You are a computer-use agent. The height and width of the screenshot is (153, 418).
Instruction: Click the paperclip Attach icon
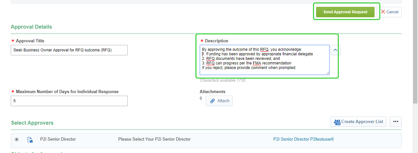(213, 101)
